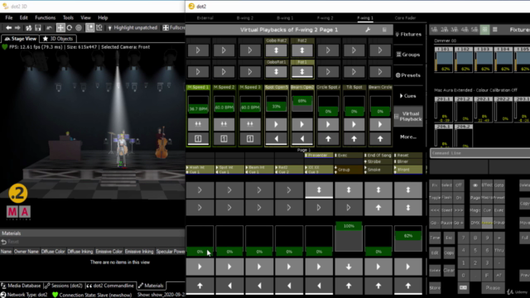The image size is (530, 298).
Task: Click the Gobo Rot2 executor toggle button
Action: coord(276,50)
